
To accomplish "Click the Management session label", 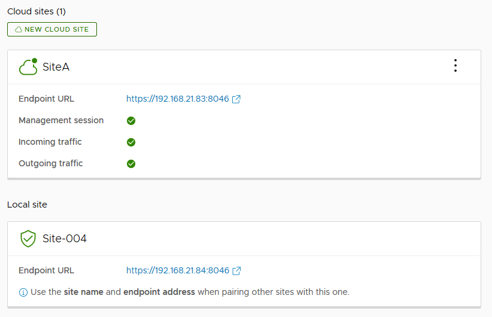I will (61, 121).
